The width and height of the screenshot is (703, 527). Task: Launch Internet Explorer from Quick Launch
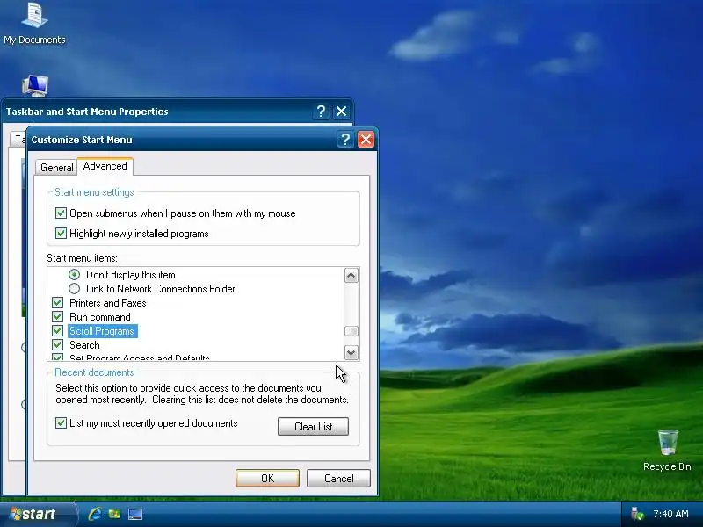click(x=95, y=514)
